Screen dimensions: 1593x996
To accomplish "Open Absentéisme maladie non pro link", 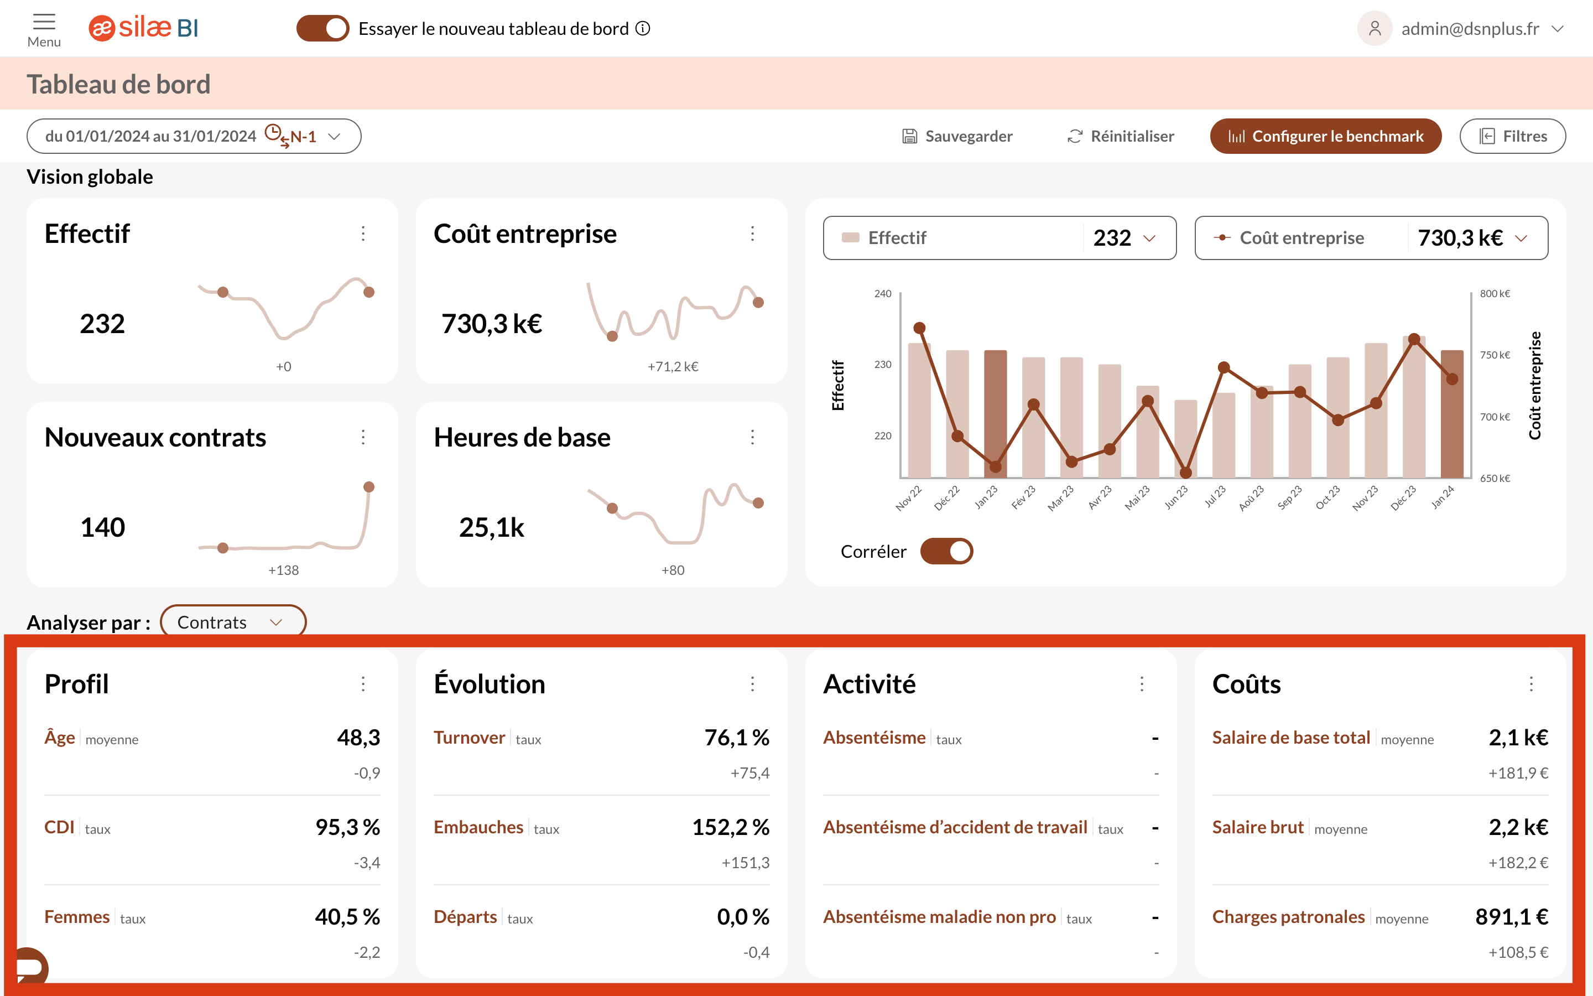I will tap(939, 916).
